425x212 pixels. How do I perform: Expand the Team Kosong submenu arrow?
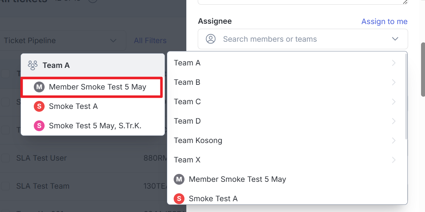(394, 140)
